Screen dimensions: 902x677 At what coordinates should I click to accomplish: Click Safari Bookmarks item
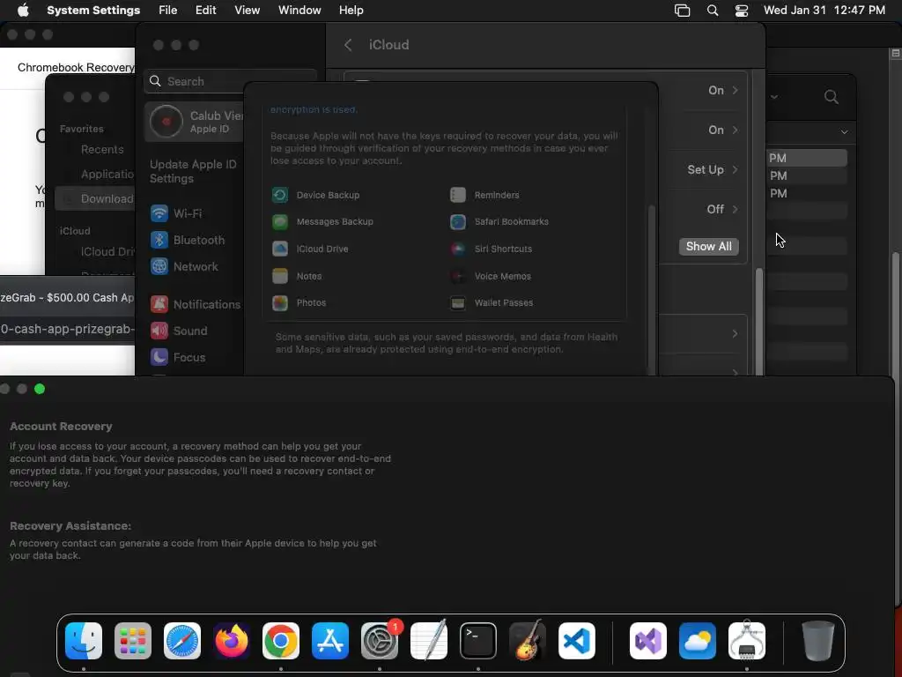(499, 221)
